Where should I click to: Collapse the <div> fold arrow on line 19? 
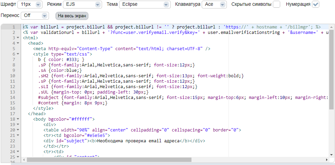click(18, 125)
